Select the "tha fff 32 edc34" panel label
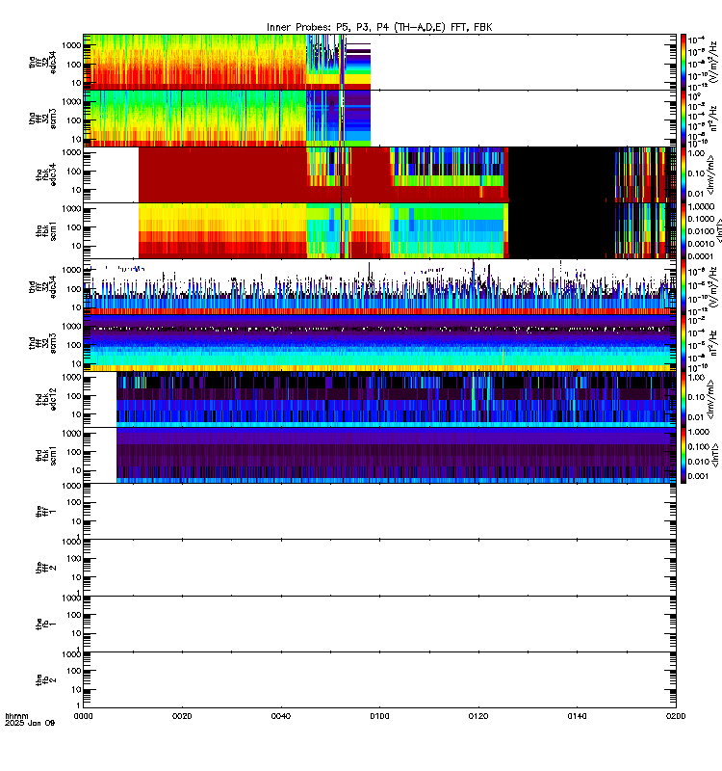This screenshot has height=771, width=722. [x=42, y=62]
